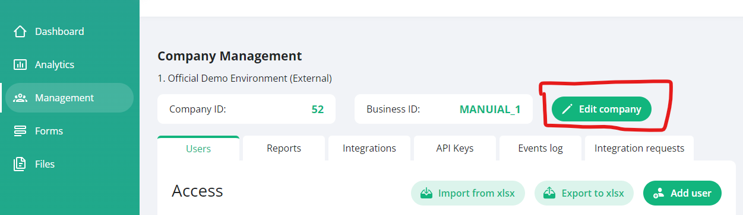The height and width of the screenshot is (215, 743).
Task: Click the Management people icon
Action: (20, 98)
